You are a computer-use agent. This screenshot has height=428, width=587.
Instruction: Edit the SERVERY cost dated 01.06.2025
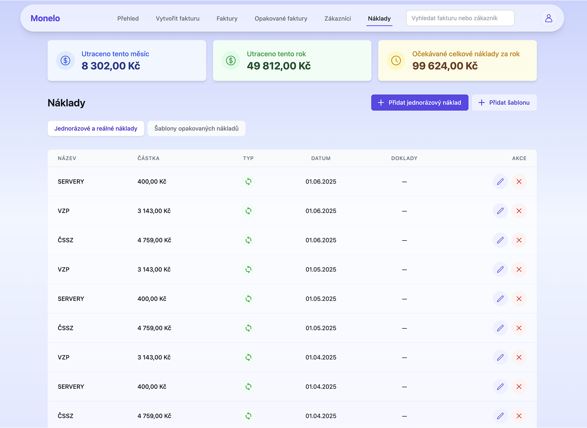[500, 182]
